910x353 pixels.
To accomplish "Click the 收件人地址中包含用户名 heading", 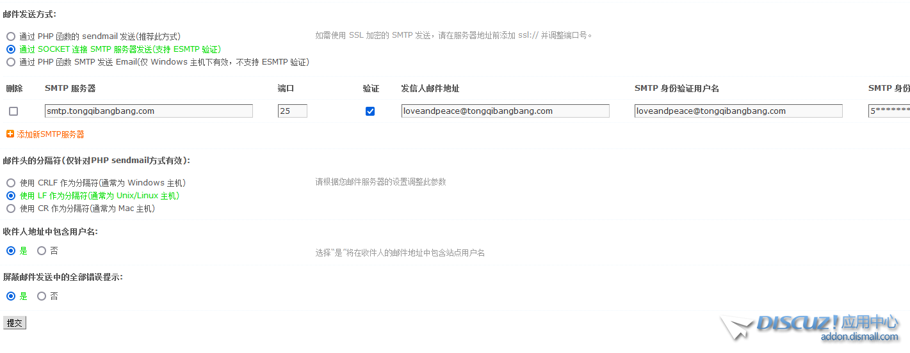I will coord(51,231).
